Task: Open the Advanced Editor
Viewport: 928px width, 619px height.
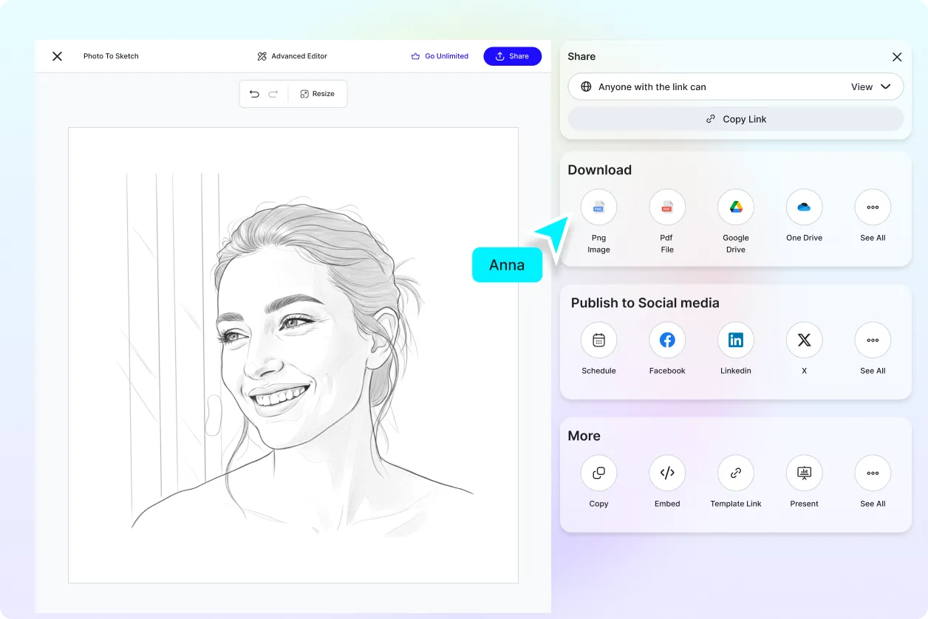Action: 292,56
